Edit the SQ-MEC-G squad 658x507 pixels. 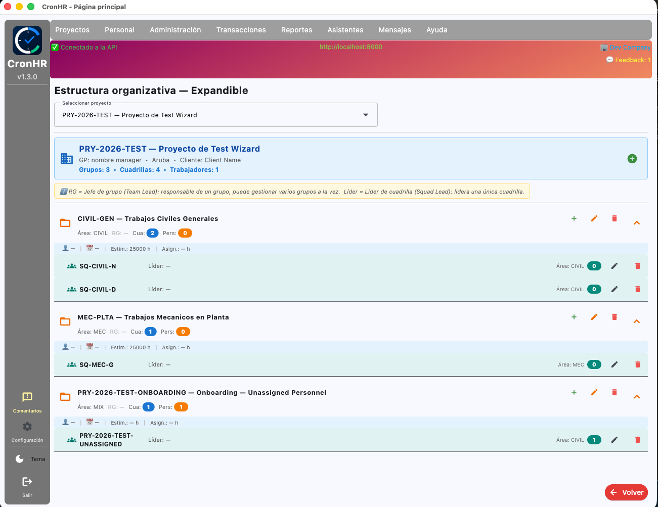[x=615, y=364]
